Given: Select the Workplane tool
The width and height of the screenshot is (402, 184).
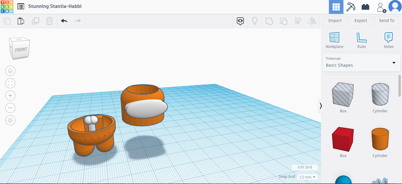Looking at the screenshot, I should [335, 40].
